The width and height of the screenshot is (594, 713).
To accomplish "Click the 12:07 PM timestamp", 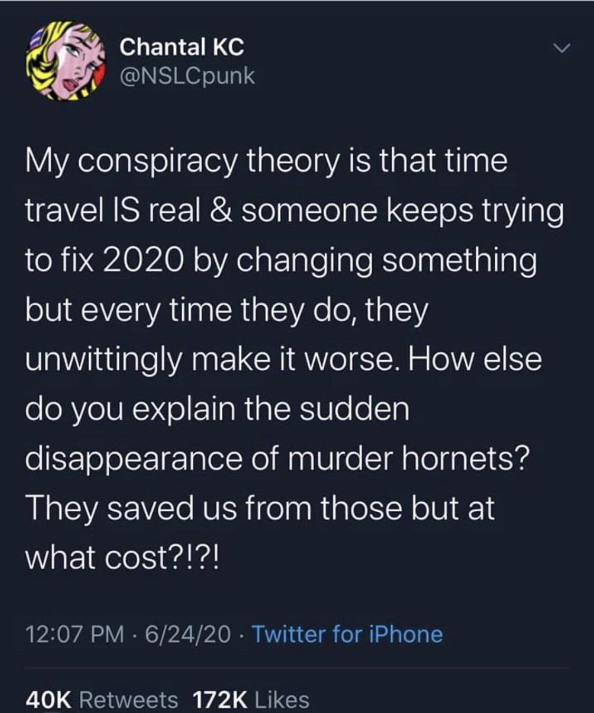I will click(x=74, y=634).
